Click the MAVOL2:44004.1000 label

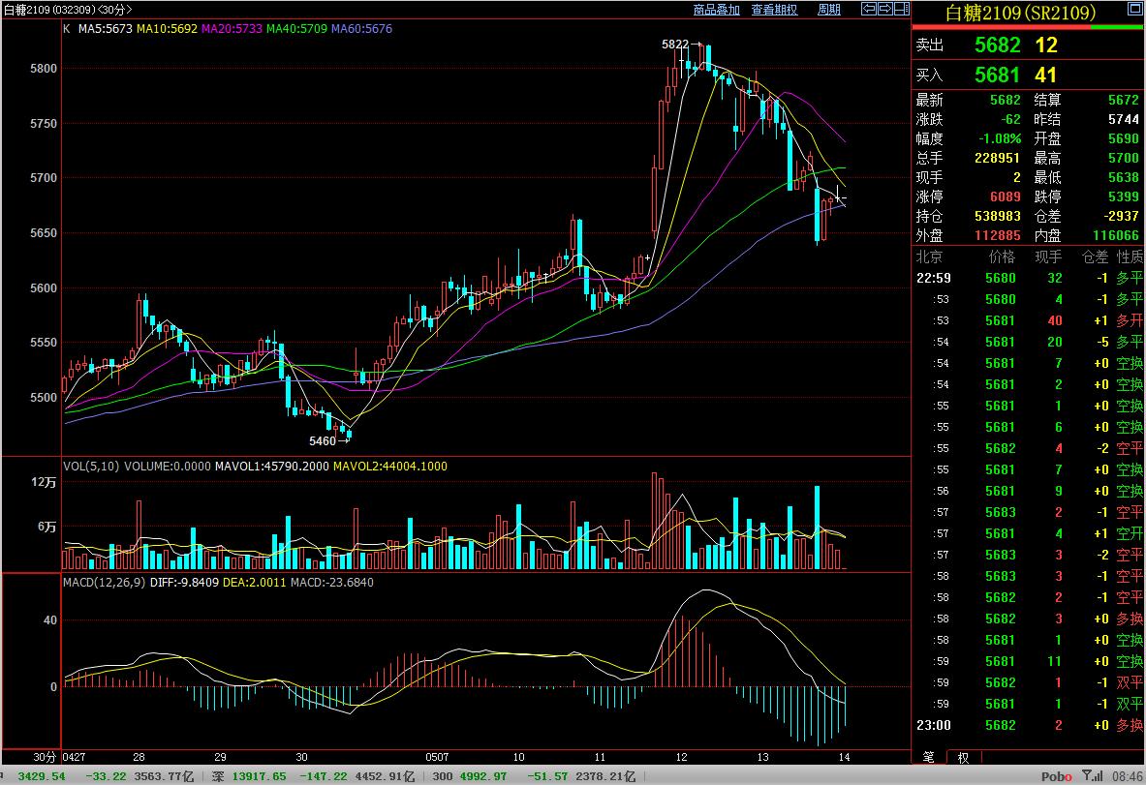point(390,466)
